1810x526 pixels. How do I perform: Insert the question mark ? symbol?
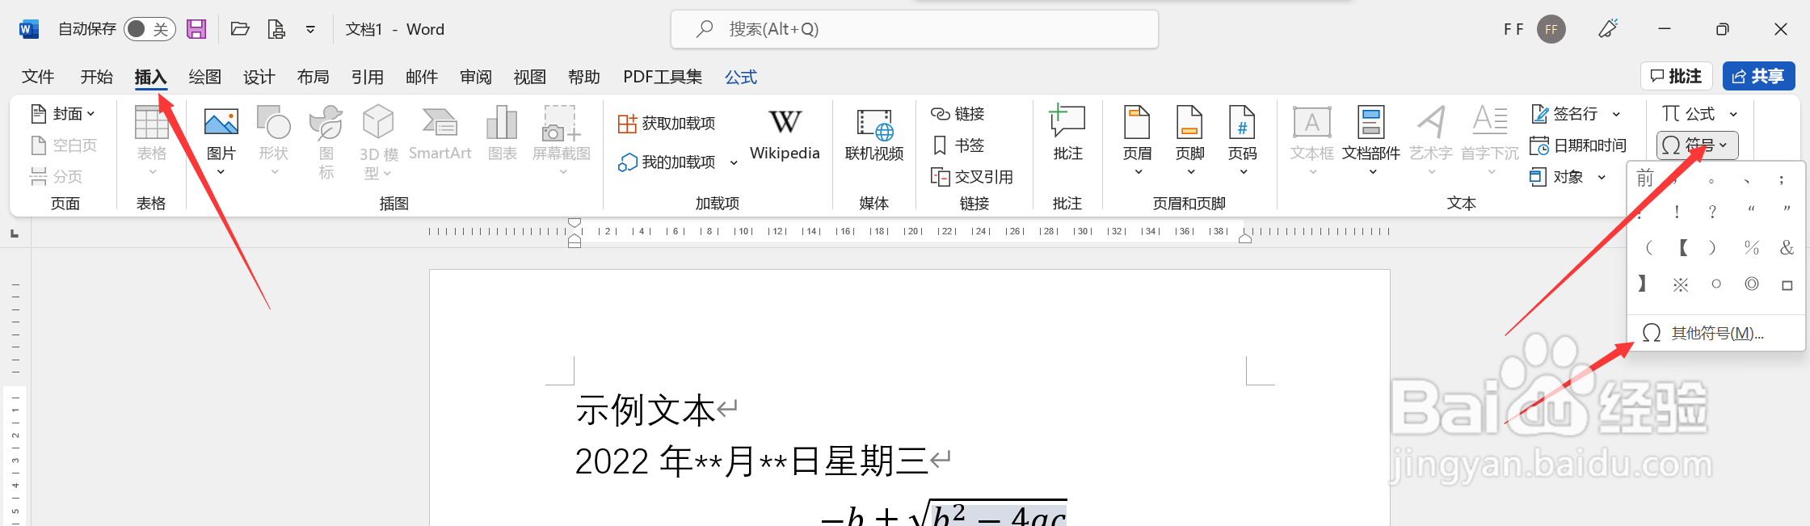point(1712,212)
